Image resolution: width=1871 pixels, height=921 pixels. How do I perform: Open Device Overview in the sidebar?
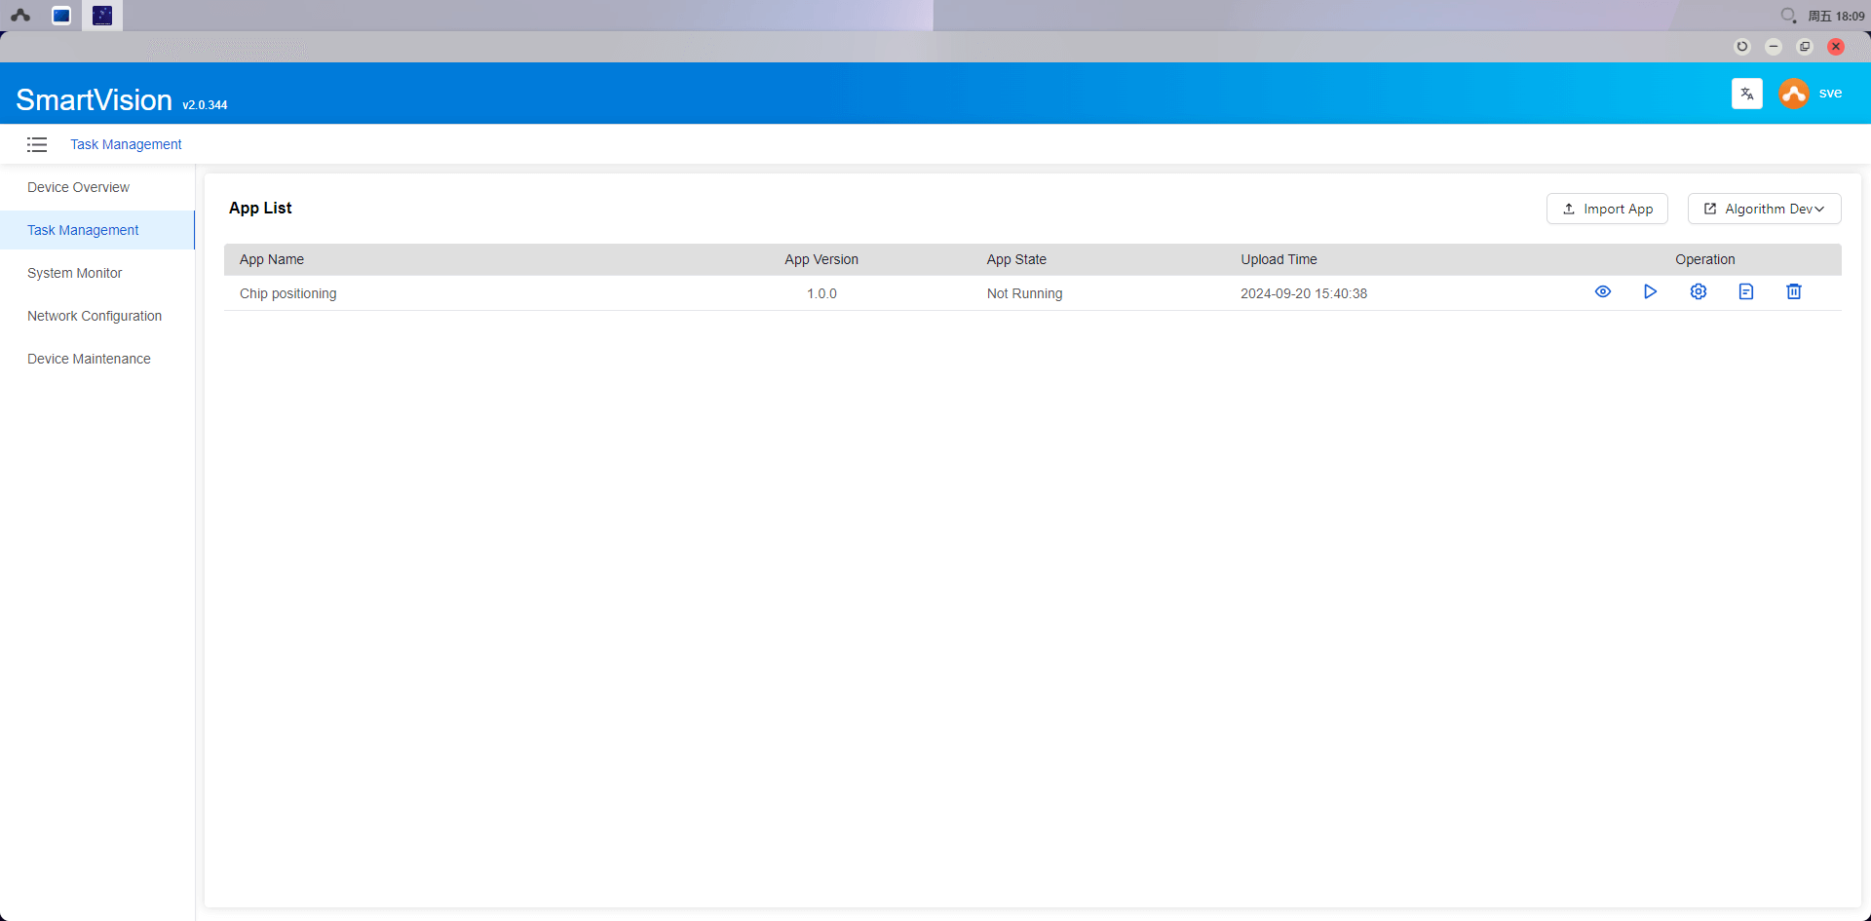click(78, 187)
